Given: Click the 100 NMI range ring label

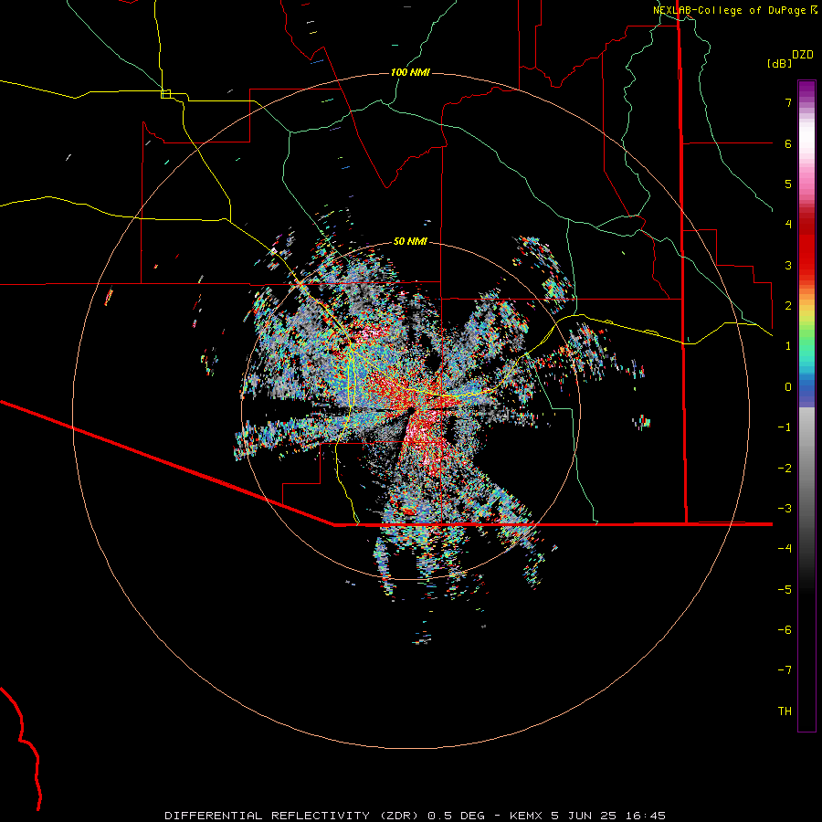Looking at the screenshot, I should click(410, 72).
